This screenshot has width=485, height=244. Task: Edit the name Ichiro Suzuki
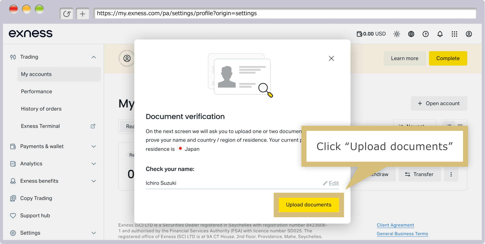331,183
